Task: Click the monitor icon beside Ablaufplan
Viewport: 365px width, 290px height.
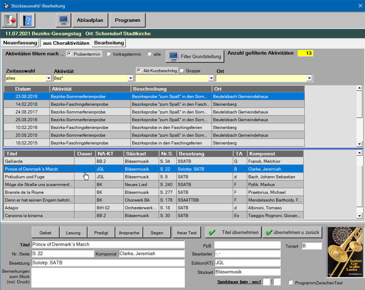Action: pos(63,20)
